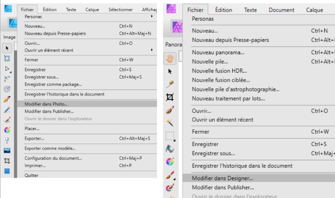The image size is (335, 198).
Task: Select the Artboard tool in Designer
Action: (x=7, y=58)
